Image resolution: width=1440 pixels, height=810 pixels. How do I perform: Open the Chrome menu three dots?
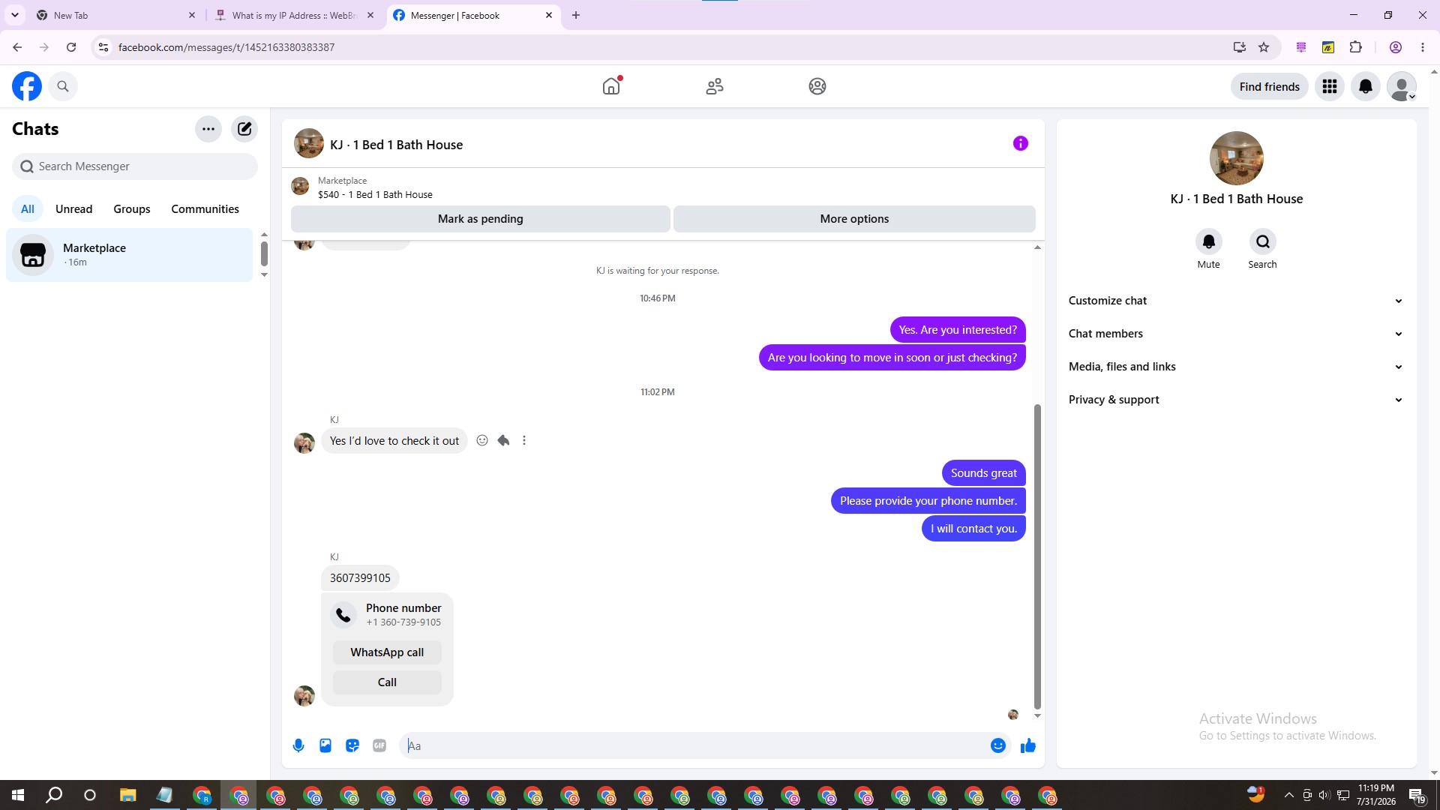1423,47
